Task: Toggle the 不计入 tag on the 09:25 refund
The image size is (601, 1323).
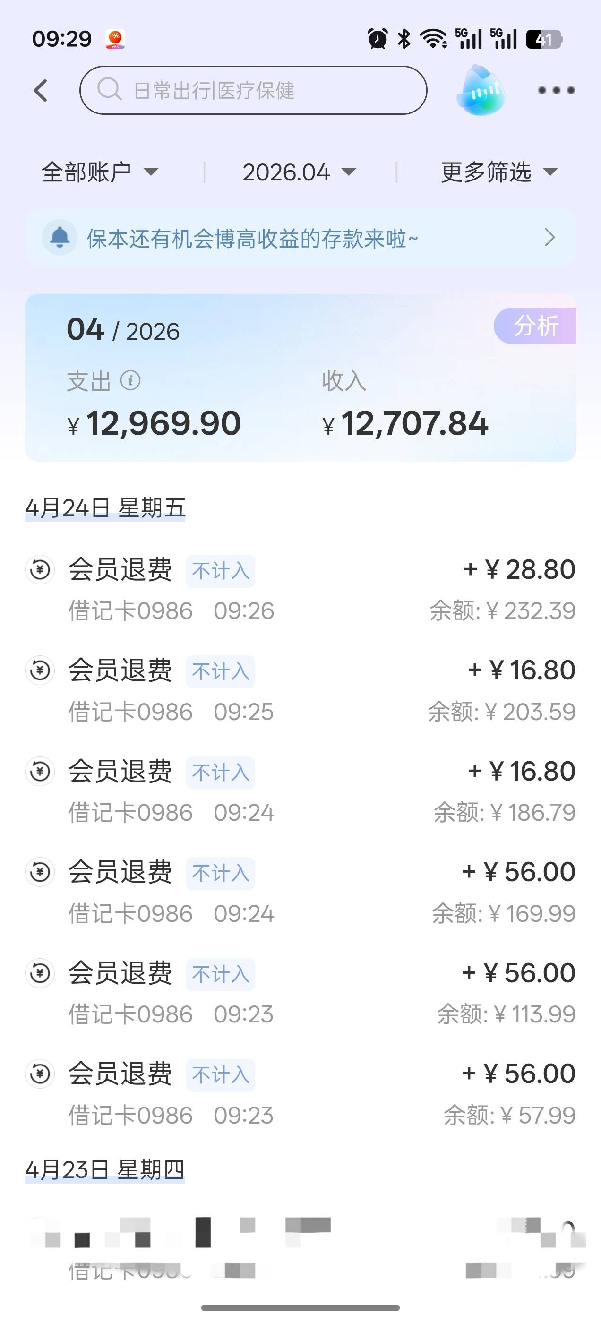Action: [x=220, y=671]
